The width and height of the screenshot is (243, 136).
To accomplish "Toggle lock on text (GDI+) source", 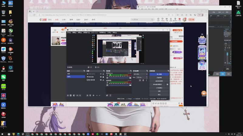I will 103,74.
